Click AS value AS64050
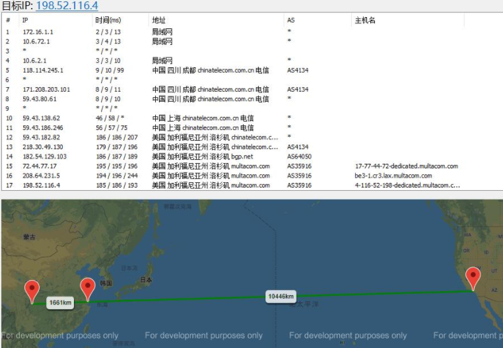This screenshot has height=348, width=503. pos(299,157)
